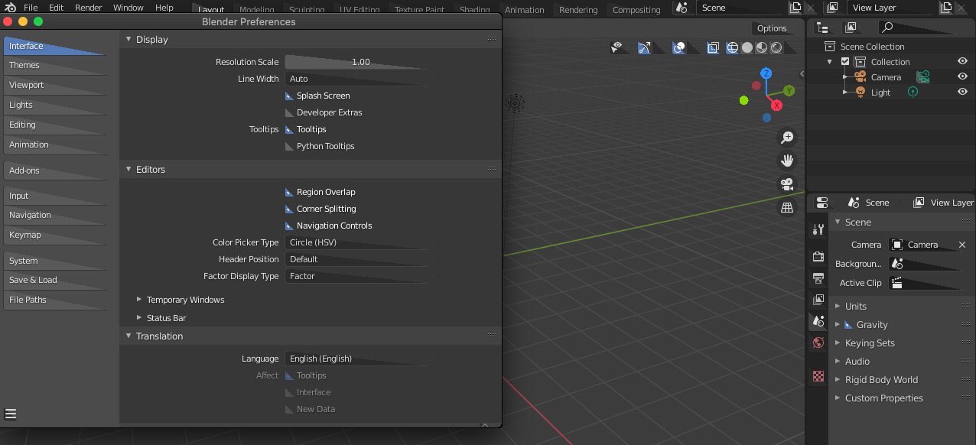Click the Light data icon in outliner
Viewport: 976px width, 445px height.
pyautogui.click(x=913, y=92)
